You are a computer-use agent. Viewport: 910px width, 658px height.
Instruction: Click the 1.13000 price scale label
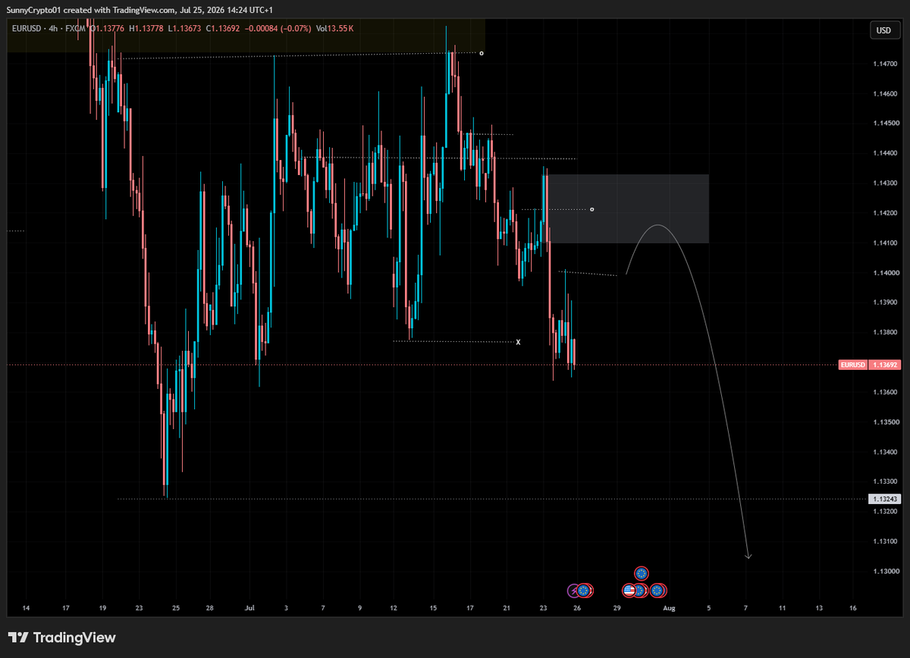click(884, 571)
